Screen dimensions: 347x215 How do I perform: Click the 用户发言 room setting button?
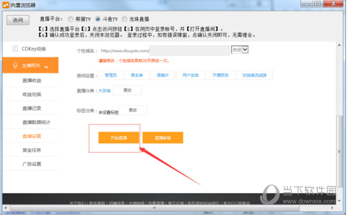click(190, 75)
